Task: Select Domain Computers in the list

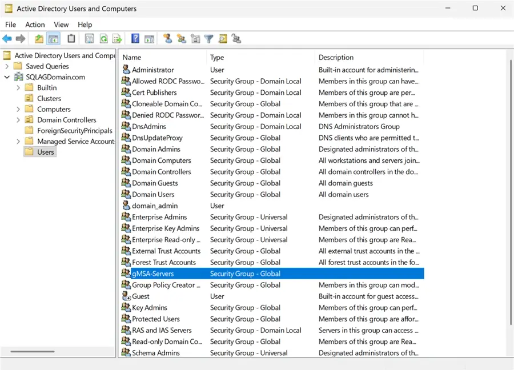Action: (161, 160)
